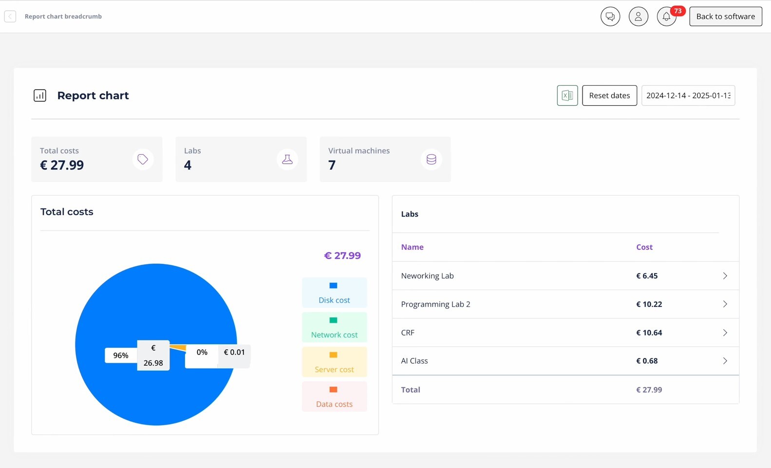Image resolution: width=771 pixels, height=468 pixels.
Task: Open the user profile icon
Action: (x=638, y=17)
